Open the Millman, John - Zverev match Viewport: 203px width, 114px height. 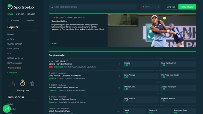(x=63, y=87)
